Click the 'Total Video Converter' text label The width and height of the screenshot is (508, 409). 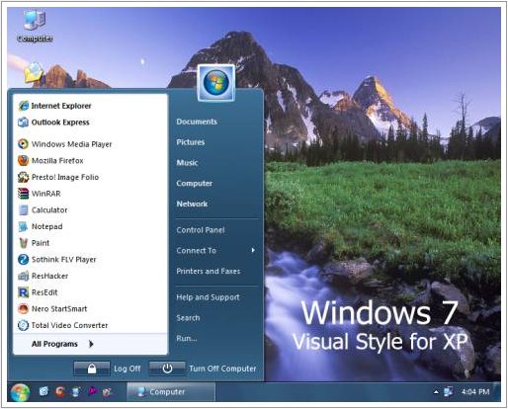coord(69,325)
